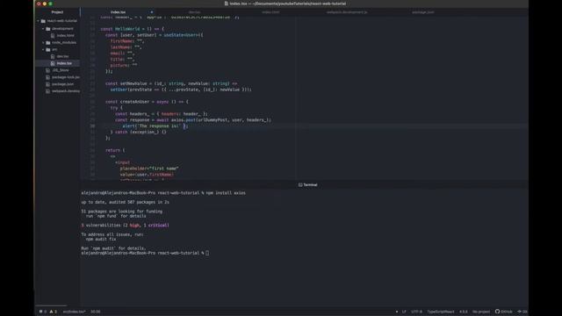562x316 pixels.
Task: Select dev.tsx in the project tree
Action: [62, 56]
